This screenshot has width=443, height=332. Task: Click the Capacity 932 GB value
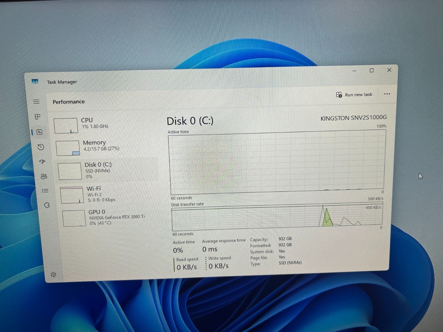[x=285, y=238]
